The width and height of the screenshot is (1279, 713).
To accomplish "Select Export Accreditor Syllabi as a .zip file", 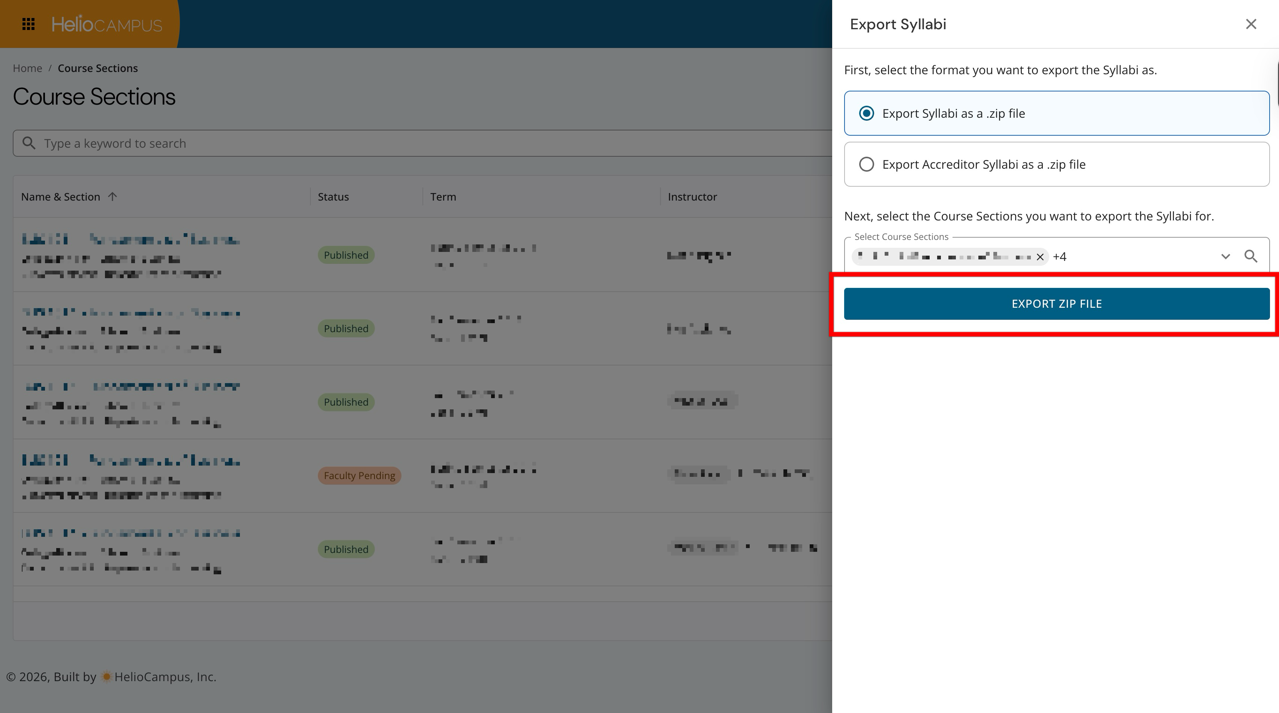I will [x=866, y=164].
